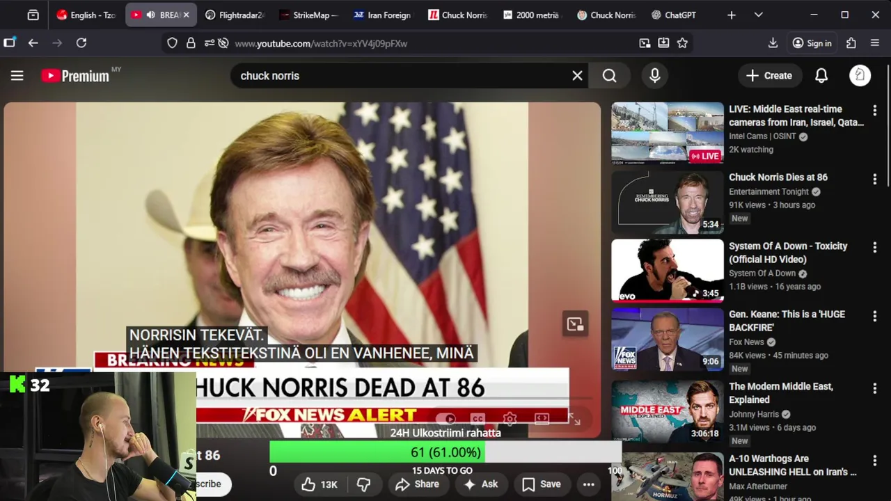891x501 pixels.
Task: Bookmark this page with star icon
Action: (x=683, y=43)
